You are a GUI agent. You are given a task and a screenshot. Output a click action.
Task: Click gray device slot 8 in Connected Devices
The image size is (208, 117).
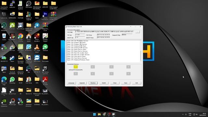pos(128,74)
